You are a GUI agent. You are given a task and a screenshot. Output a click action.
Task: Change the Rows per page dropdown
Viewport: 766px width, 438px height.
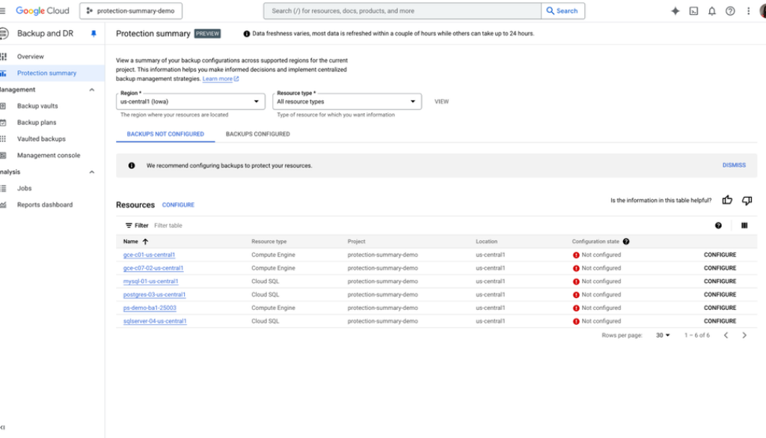pos(663,335)
